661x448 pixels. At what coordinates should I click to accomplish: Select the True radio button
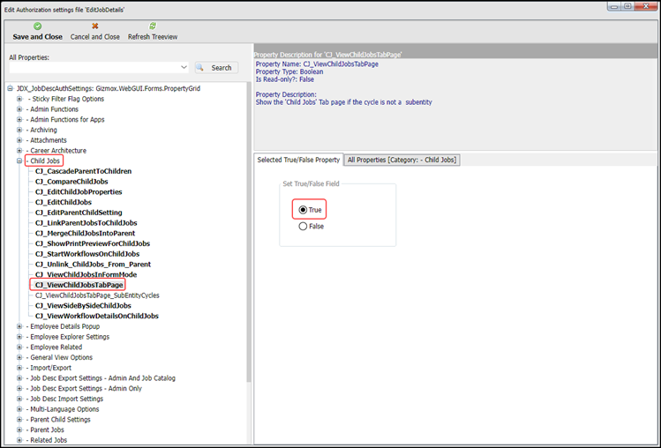click(303, 210)
